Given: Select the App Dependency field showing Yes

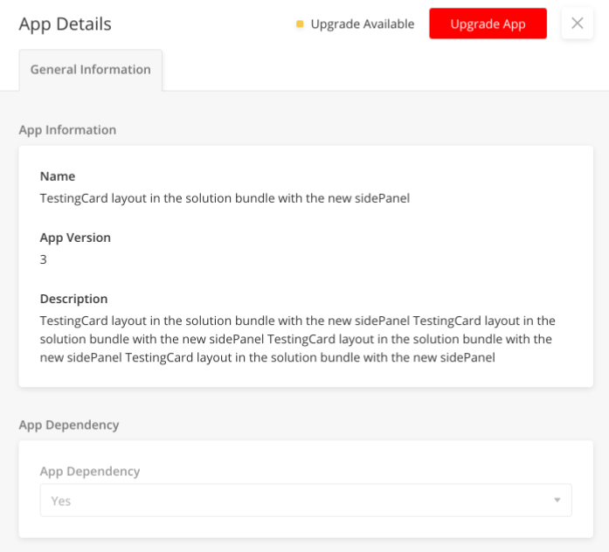Looking at the screenshot, I should 306,500.
